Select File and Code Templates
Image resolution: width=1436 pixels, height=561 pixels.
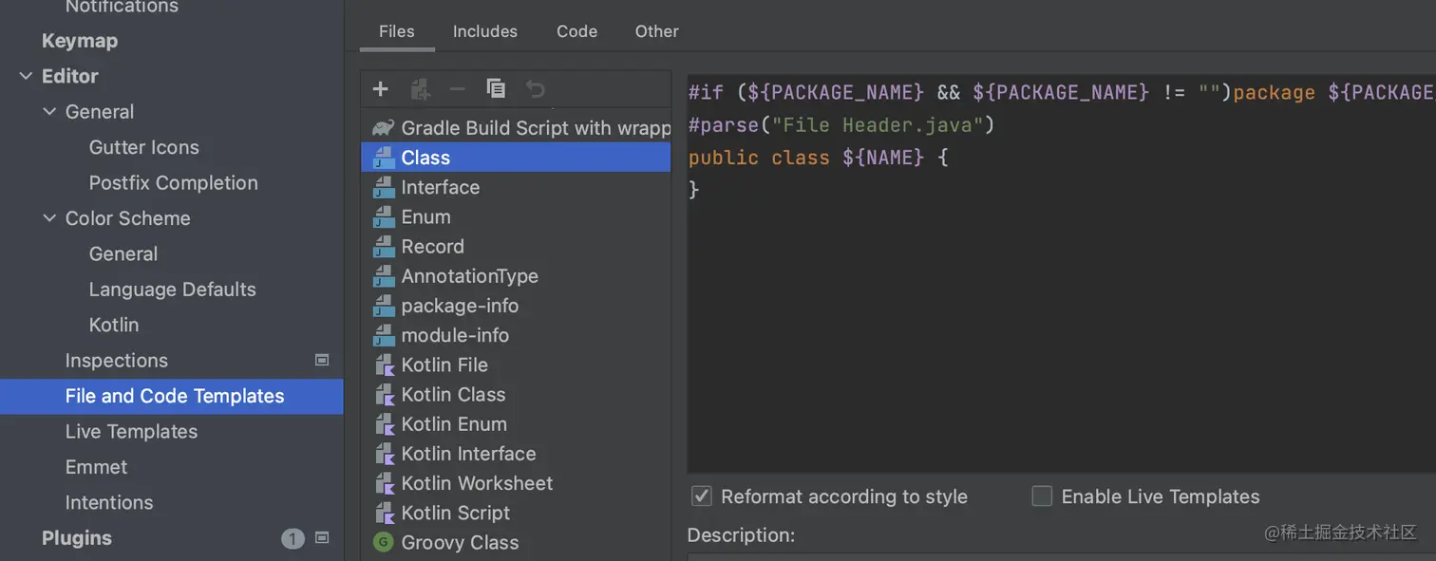[x=172, y=396]
